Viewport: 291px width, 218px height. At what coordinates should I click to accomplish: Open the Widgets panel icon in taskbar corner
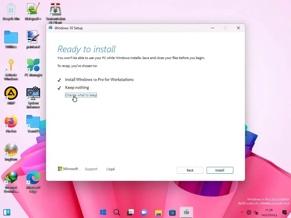7,212
